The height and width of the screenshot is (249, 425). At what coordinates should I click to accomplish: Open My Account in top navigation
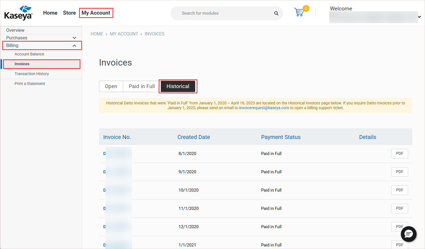[x=96, y=13]
